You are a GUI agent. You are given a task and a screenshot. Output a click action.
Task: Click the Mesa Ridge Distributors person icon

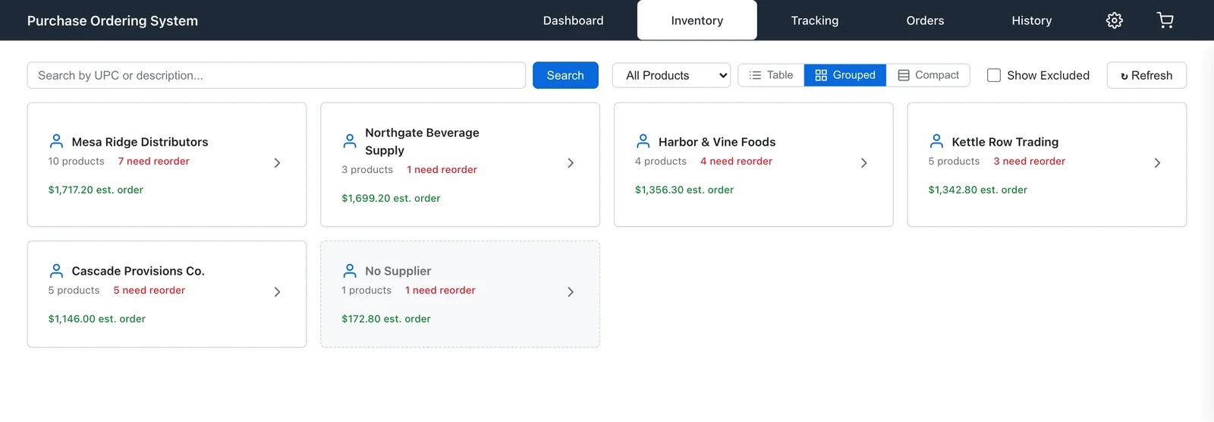(x=56, y=141)
